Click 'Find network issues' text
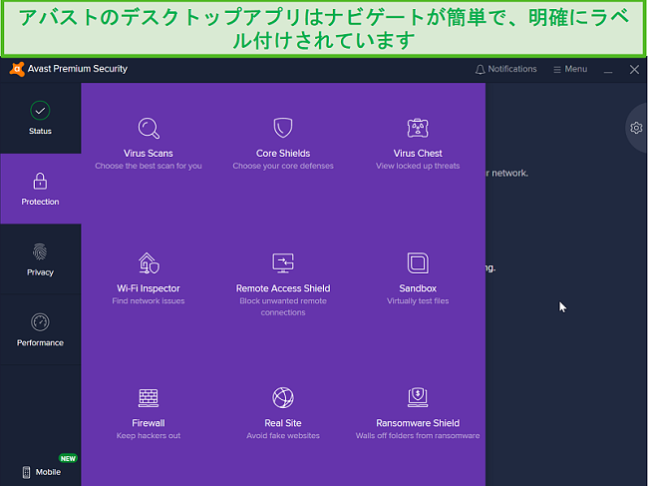 click(149, 301)
